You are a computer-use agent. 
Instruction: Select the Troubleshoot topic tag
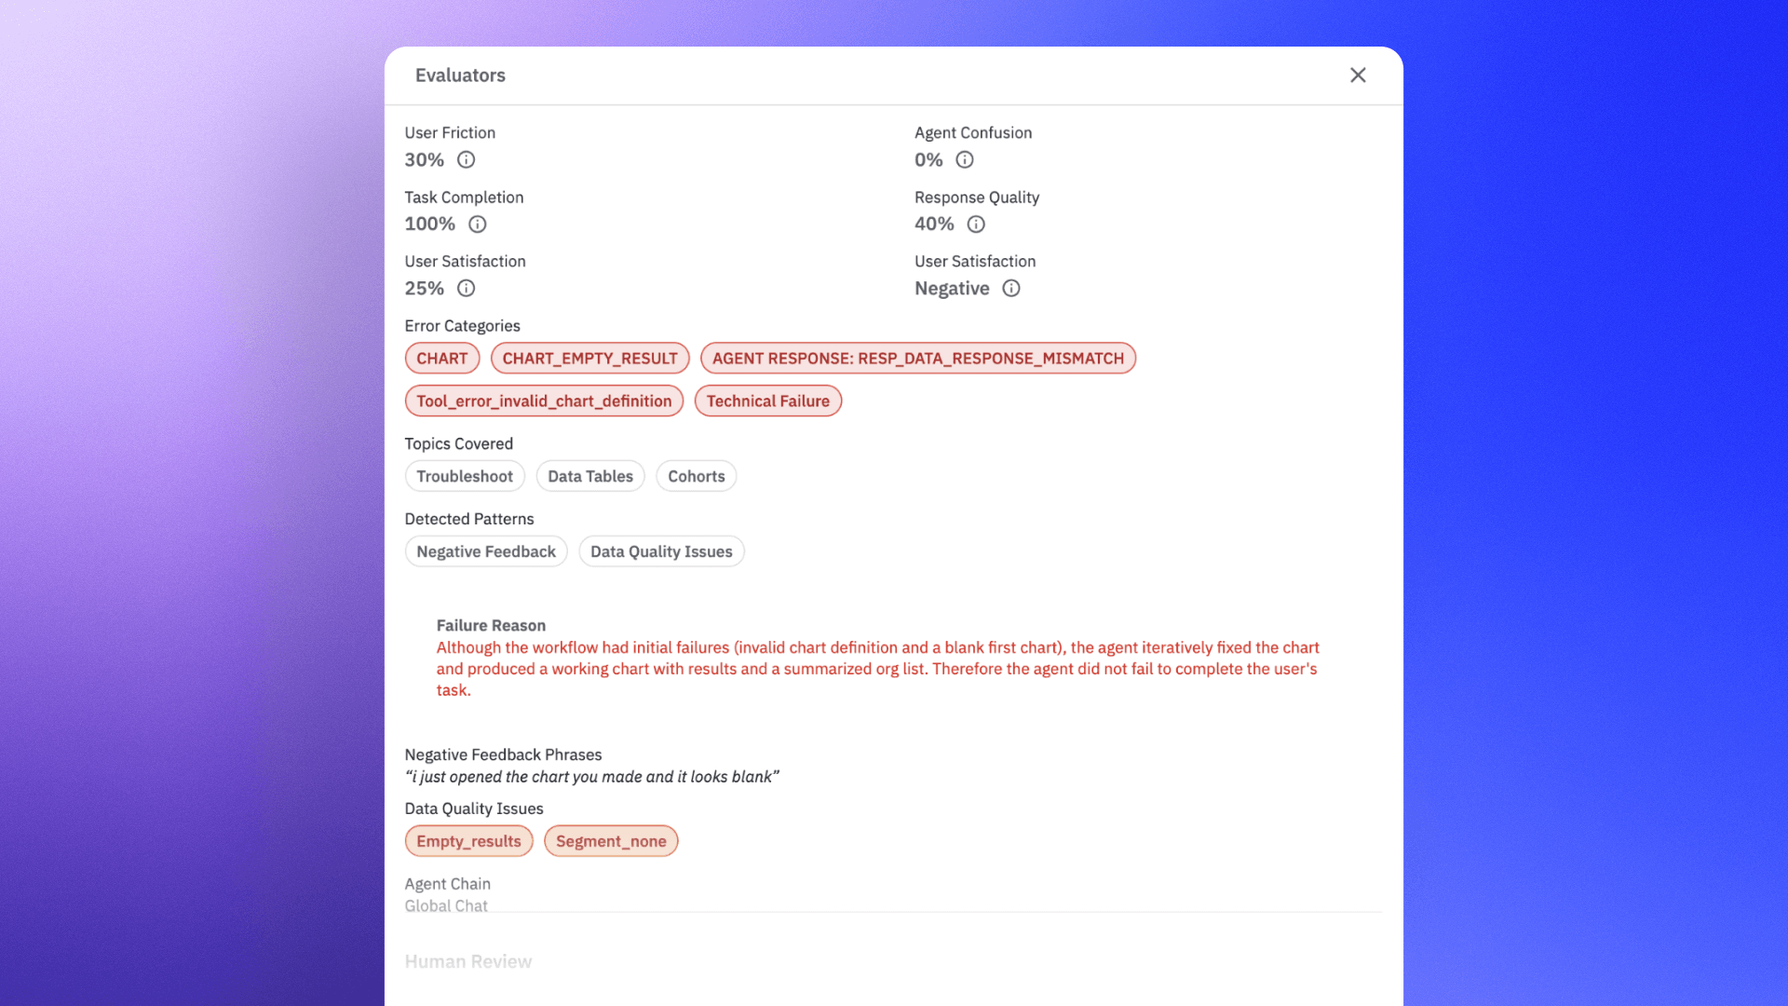465,476
